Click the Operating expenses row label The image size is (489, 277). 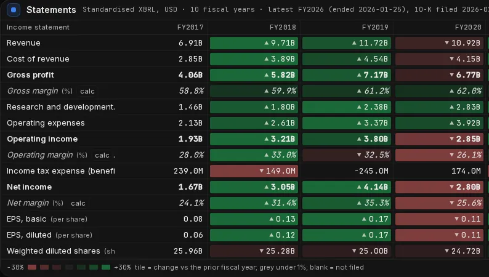tap(46, 122)
